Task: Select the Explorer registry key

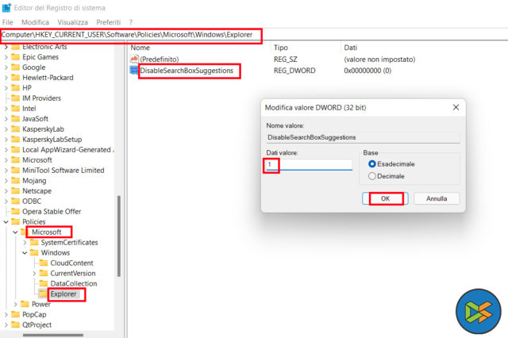Action: tap(63, 294)
